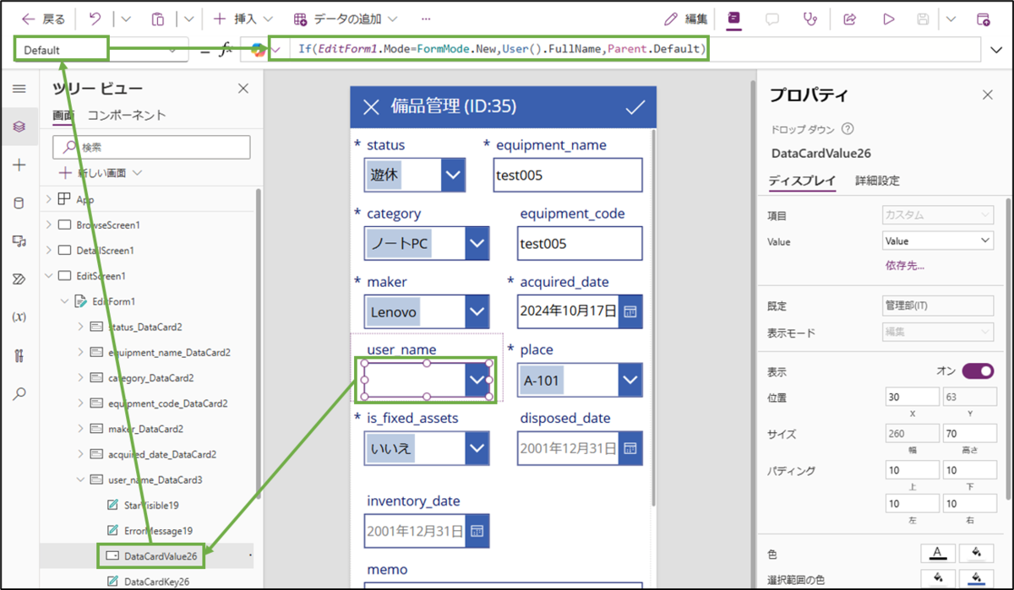Open the Power Automate pane icon

[x=19, y=279]
